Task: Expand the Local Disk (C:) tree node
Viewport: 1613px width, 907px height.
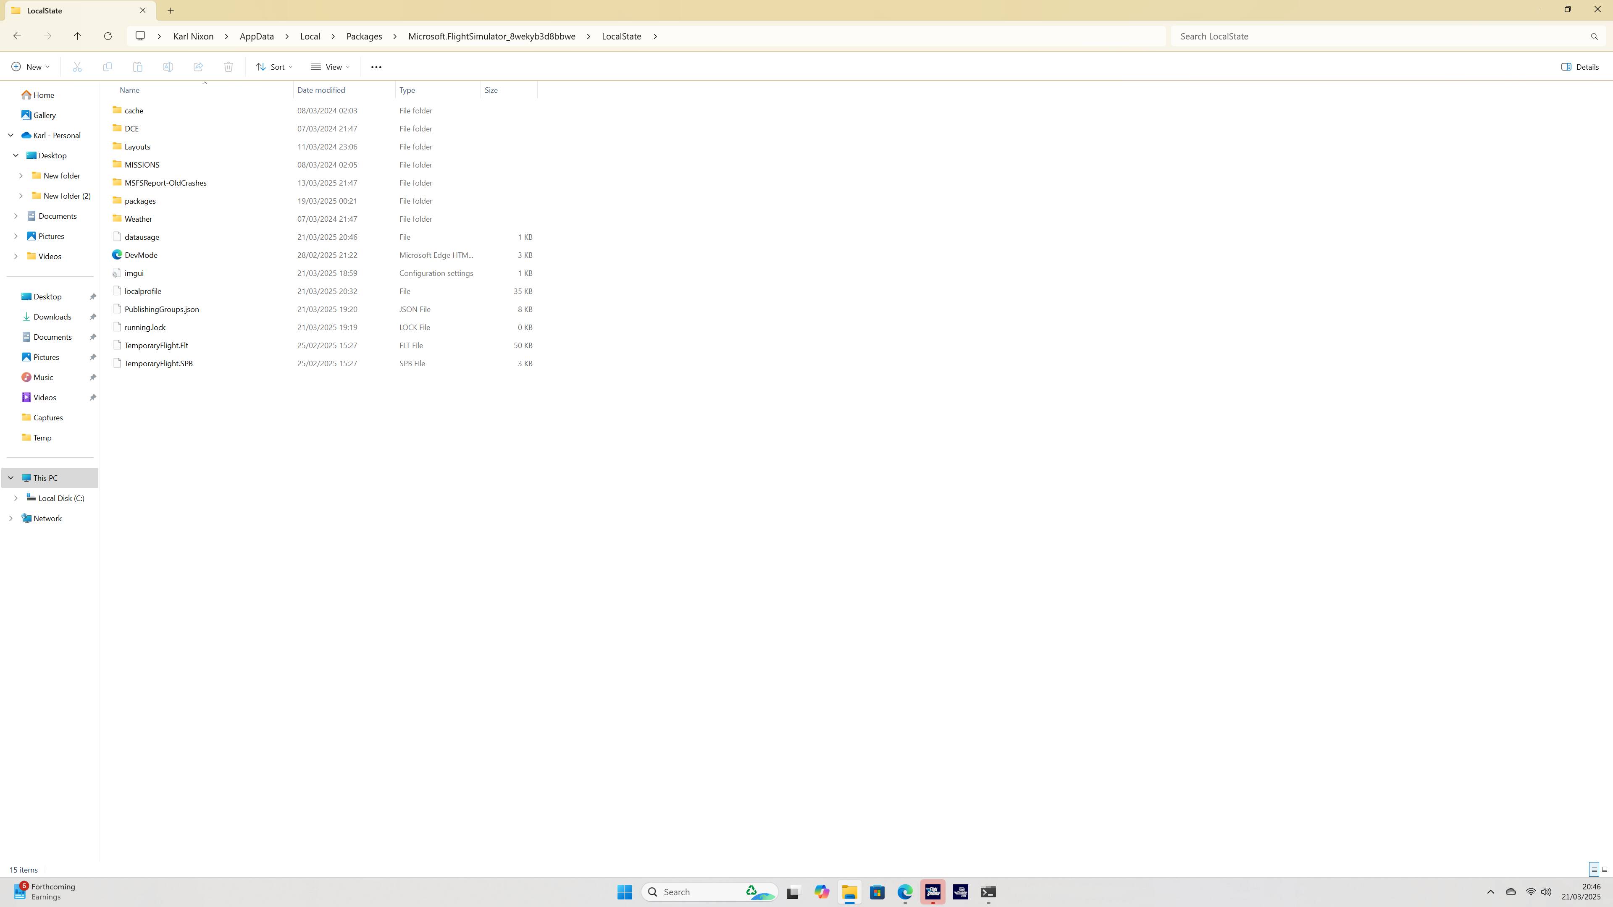Action: (16, 498)
